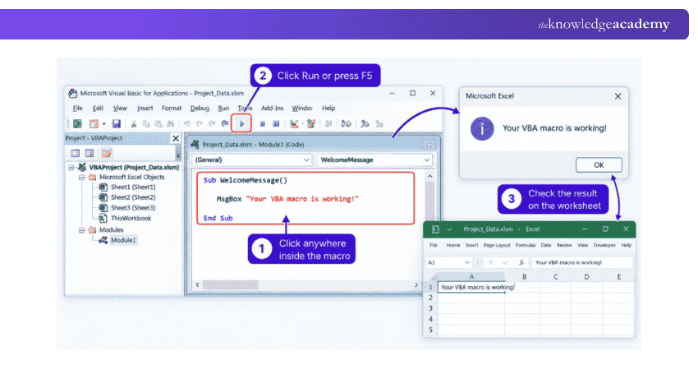The width and height of the screenshot is (698, 370).
Task: Click on the MsgBox code line
Action: 287,199
